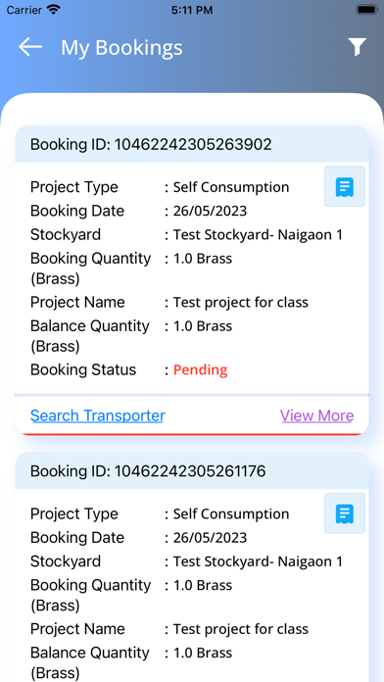The width and height of the screenshot is (384, 682).
Task: Click the Search Transporter link
Action: click(97, 415)
